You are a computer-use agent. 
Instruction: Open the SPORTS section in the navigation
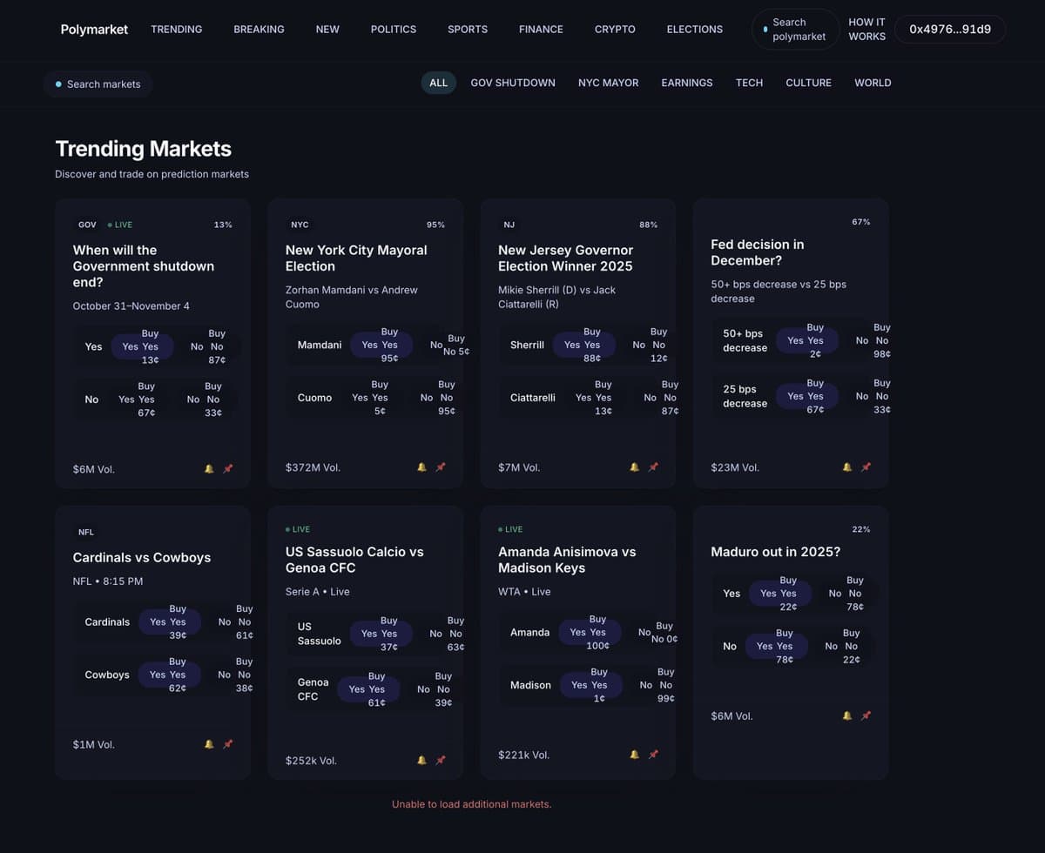[468, 29]
